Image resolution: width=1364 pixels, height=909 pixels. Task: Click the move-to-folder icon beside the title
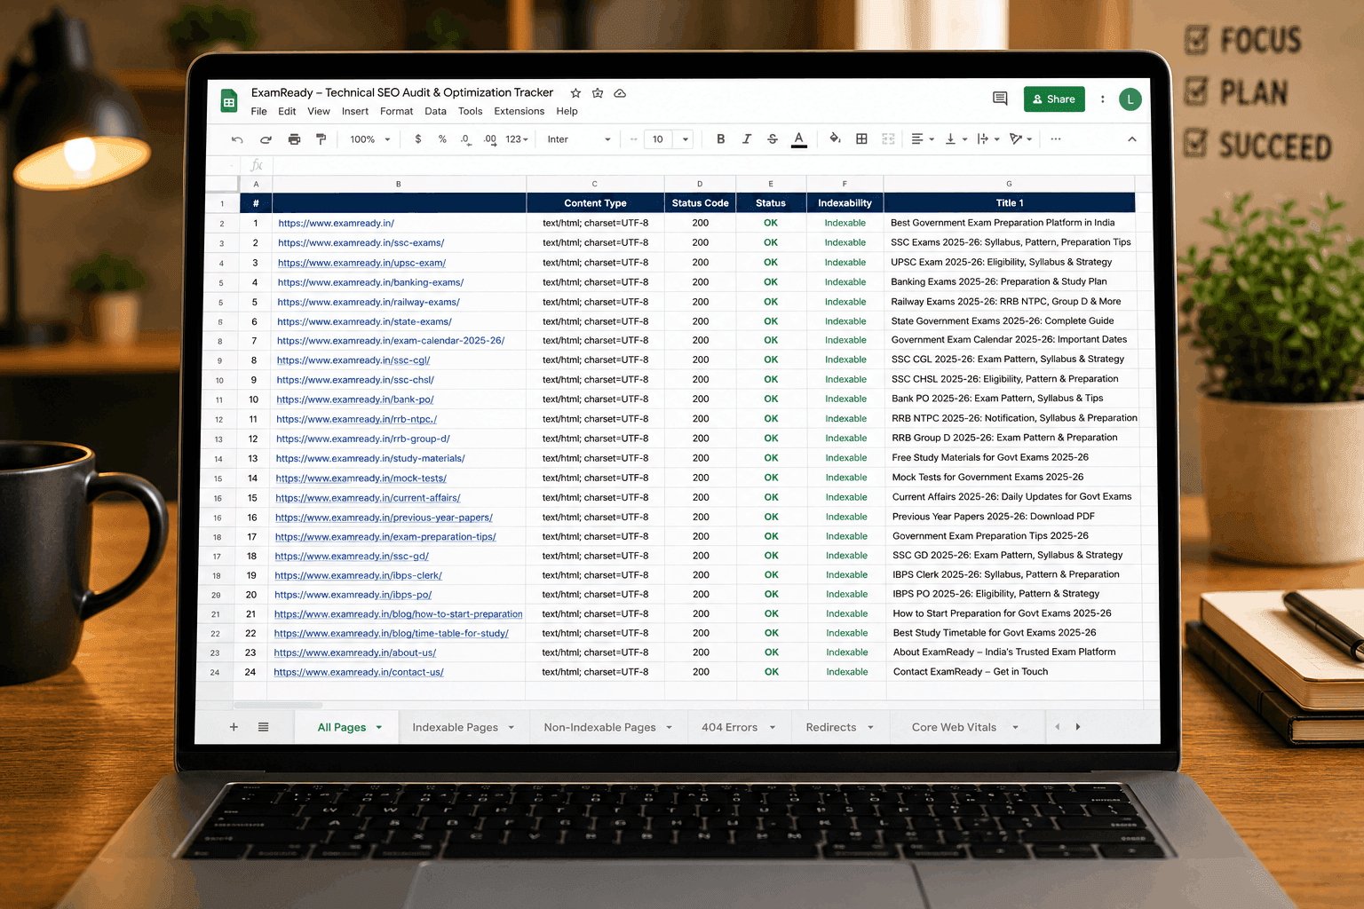coord(598,93)
